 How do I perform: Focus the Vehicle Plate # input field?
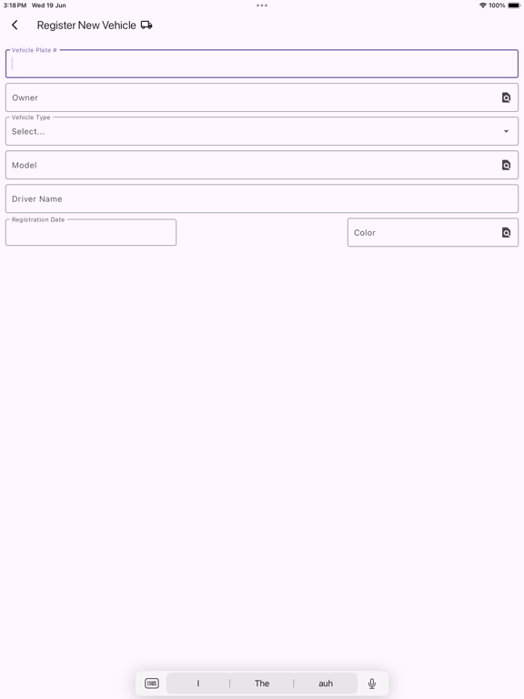tap(262, 64)
